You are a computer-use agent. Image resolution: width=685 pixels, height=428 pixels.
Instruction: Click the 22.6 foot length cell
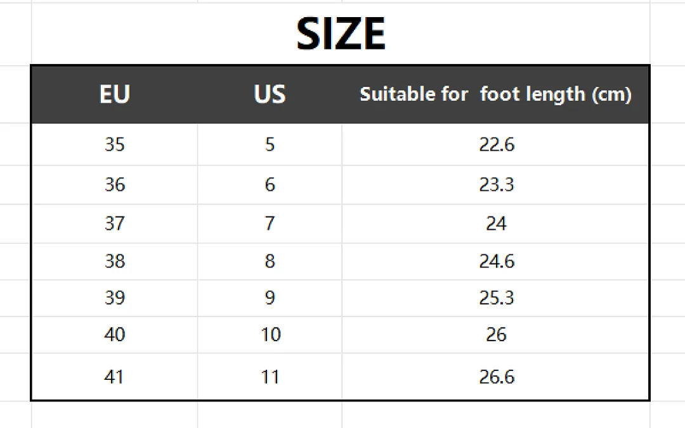coord(495,144)
